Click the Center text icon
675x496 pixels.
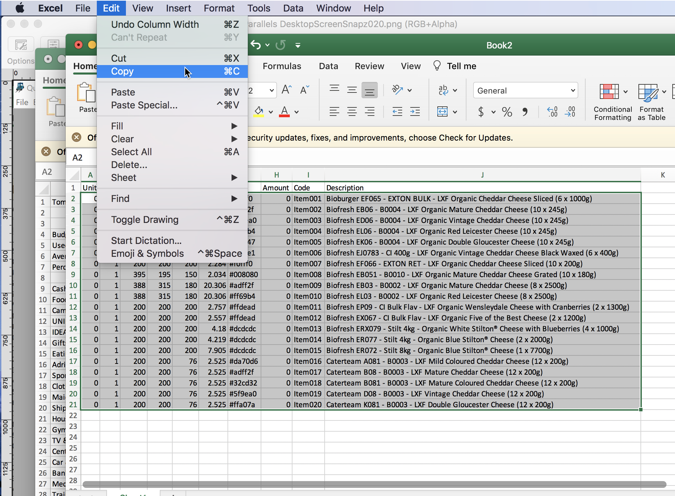click(x=352, y=111)
